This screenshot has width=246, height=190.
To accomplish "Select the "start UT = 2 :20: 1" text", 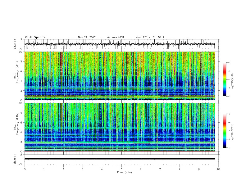I will (150, 37).
